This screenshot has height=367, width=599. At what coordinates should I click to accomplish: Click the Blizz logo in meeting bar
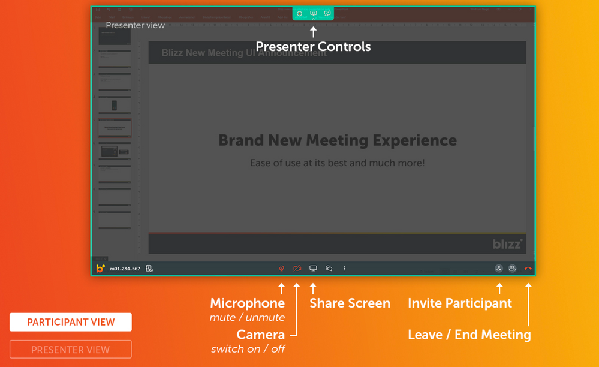tap(101, 269)
